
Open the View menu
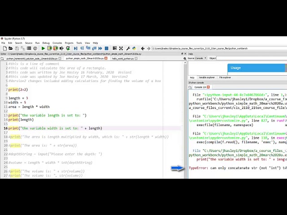87,43
